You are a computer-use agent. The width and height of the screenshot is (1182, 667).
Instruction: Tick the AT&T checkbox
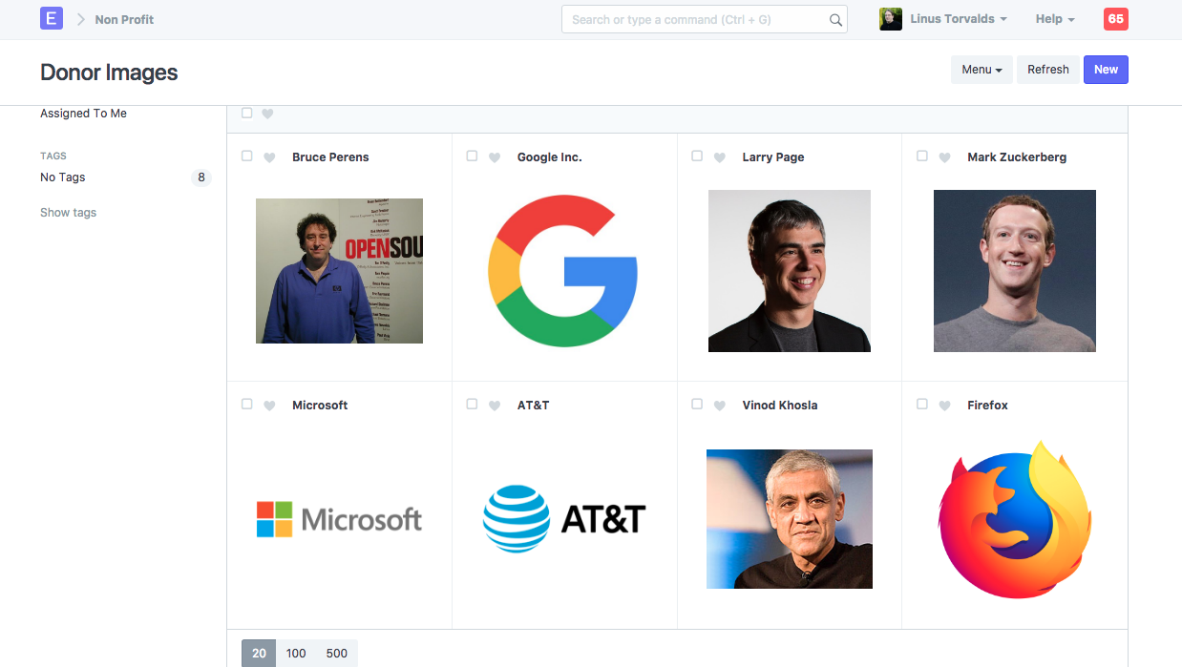point(472,404)
